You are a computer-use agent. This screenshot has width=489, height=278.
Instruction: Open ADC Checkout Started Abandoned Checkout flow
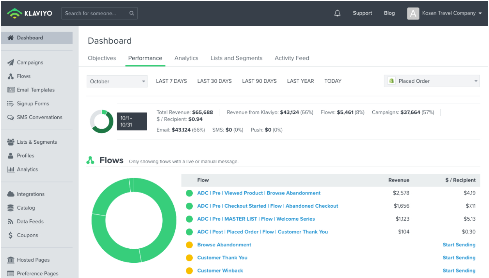pyautogui.click(x=268, y=206)
